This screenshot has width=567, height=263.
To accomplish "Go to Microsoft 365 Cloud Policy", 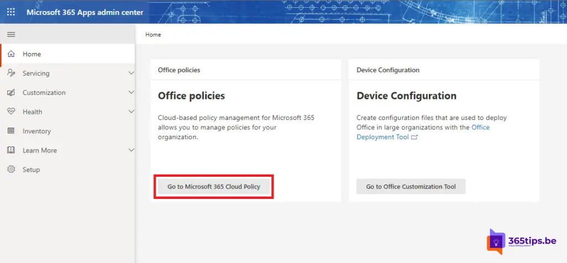I will point(214,187).
